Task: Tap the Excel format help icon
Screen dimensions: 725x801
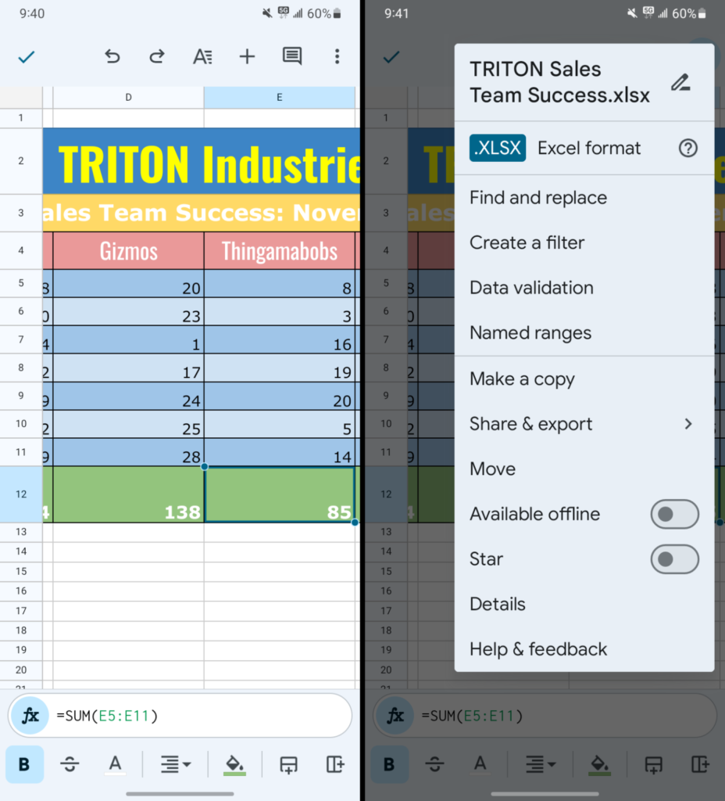Action: (x=687, y=148)
